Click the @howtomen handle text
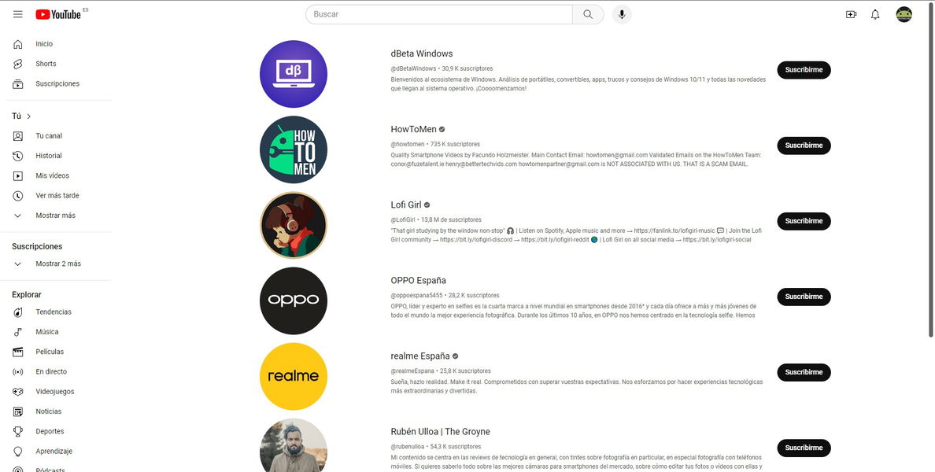Screen dimensions: 935x472 click(408, 144)
